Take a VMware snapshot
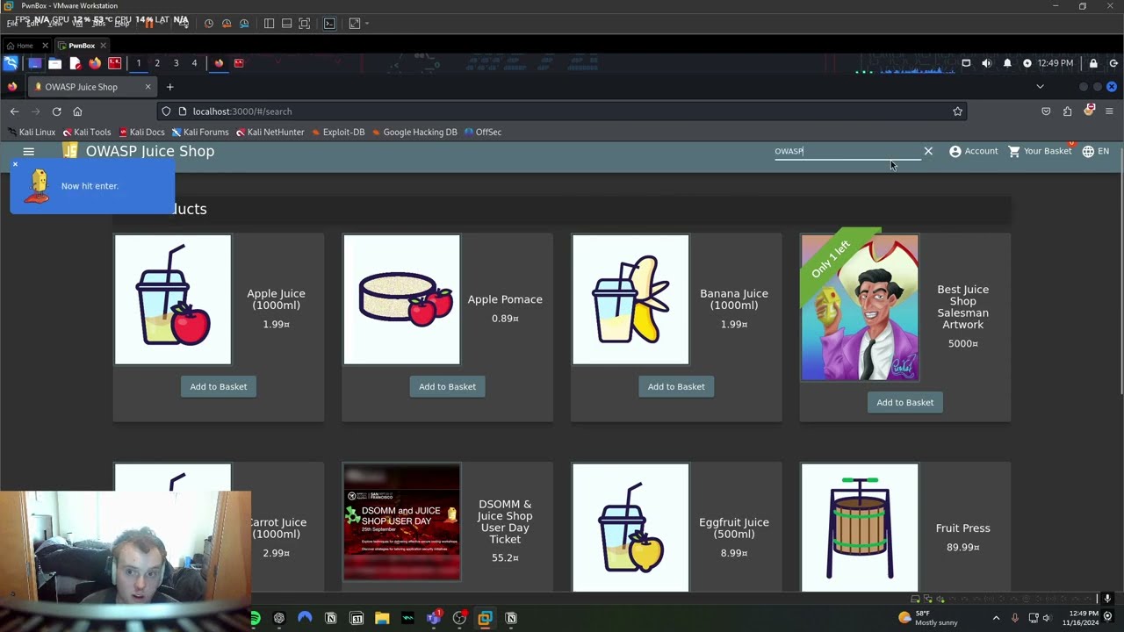This screenshot has width=1124, height=632. click(208, 24)
